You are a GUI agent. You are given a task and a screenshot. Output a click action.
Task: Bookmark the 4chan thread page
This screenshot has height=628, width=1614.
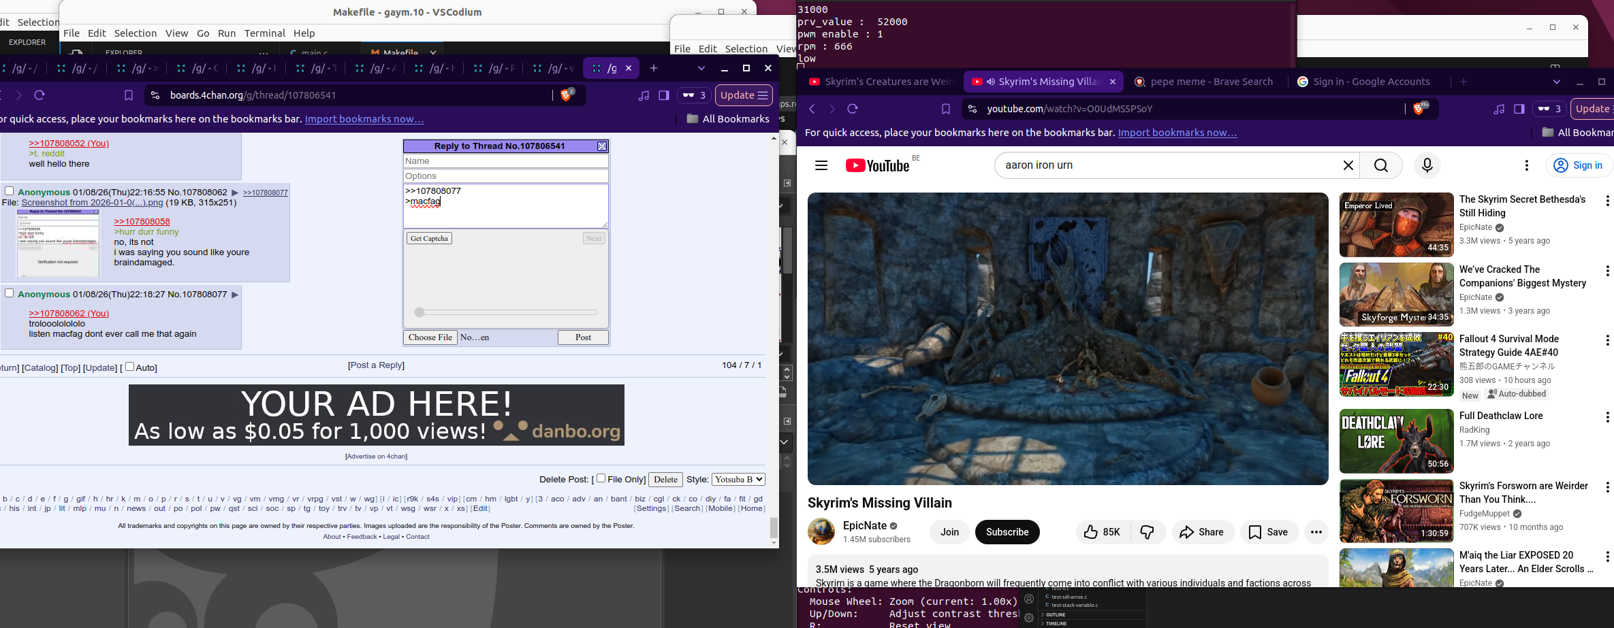point(129,95)
